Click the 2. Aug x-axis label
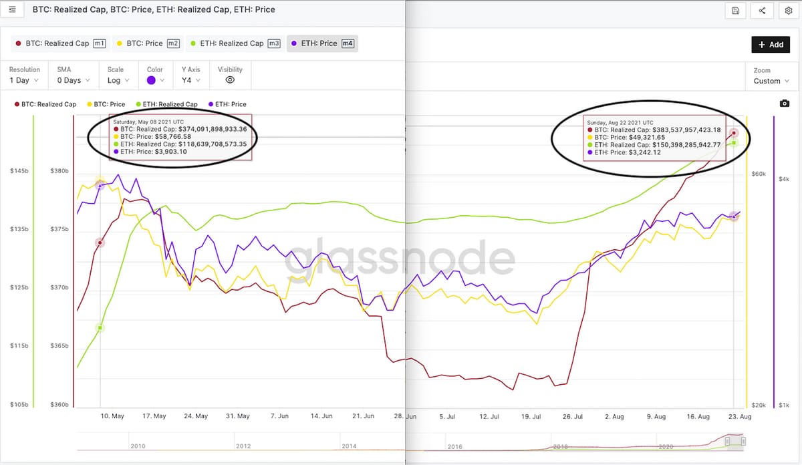802x465 pixels. 614,416
